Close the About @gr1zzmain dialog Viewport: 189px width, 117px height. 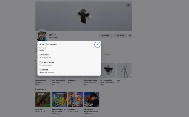point(97,45)
